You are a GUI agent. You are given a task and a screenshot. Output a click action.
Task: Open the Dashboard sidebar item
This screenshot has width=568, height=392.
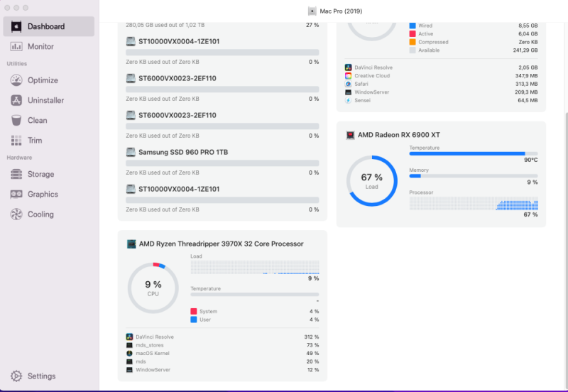[47, 26]
